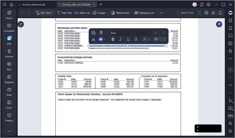This screenshot has width=235, height=138.
Task: Click Search Tools field
Action: tap(185, 13)
